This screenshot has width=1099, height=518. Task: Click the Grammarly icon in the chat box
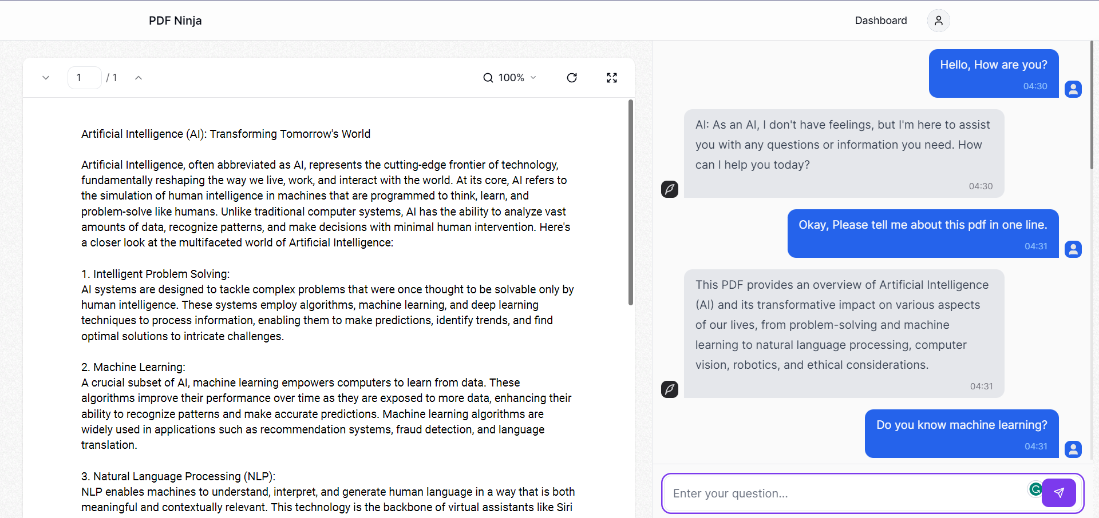click(1035, 489)
